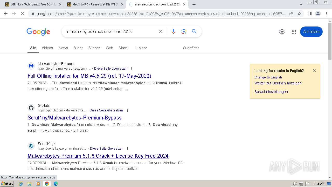332x187 pixels.
Task: Open the Google apps grid
Action: pos(294,32)
